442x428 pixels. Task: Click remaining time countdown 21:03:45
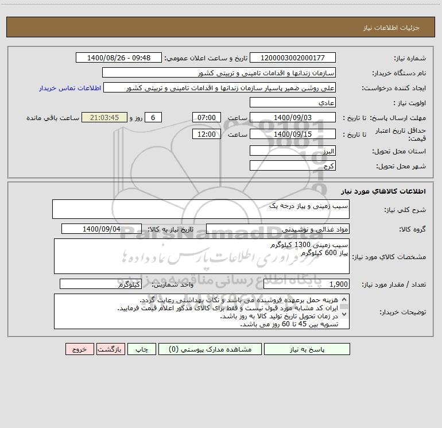click(104, 117)
